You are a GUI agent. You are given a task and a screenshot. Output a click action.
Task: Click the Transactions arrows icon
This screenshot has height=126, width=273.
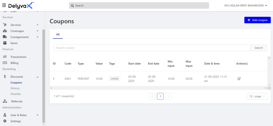pyautogui.click(x=5, y=57)
